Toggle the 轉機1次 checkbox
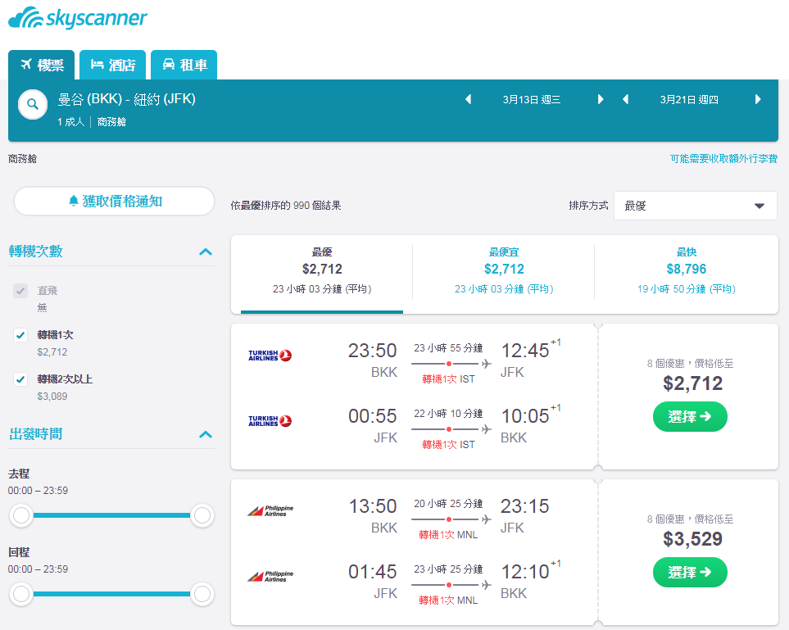Image resolution: width=789 pixels, height=630 pixels. coord(20,335)
